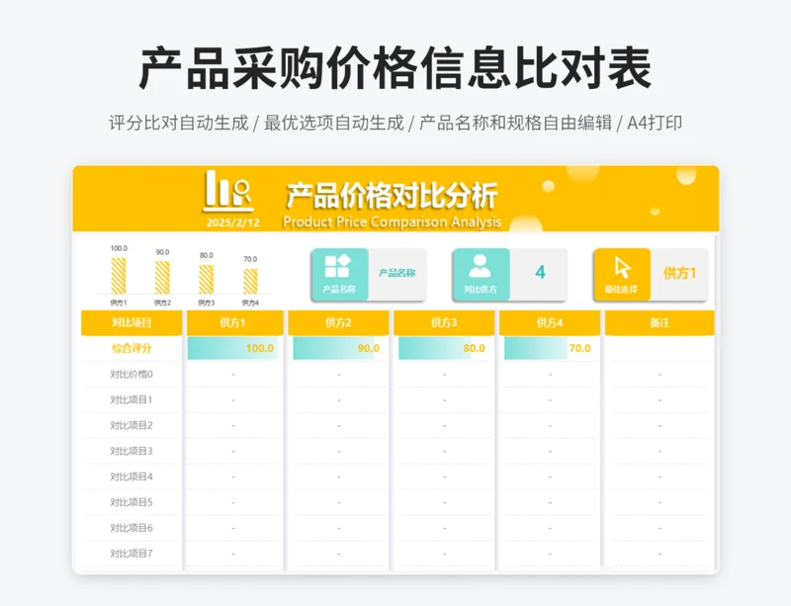
Task: Click the 80.0 label above chart bar
Action: [207, 255]
